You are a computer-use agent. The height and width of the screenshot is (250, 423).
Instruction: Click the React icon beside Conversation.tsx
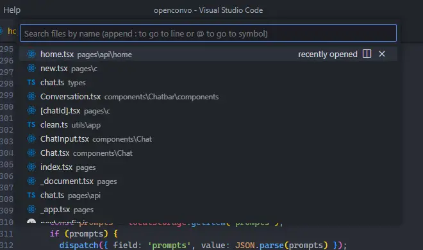(x=31, y=96)
